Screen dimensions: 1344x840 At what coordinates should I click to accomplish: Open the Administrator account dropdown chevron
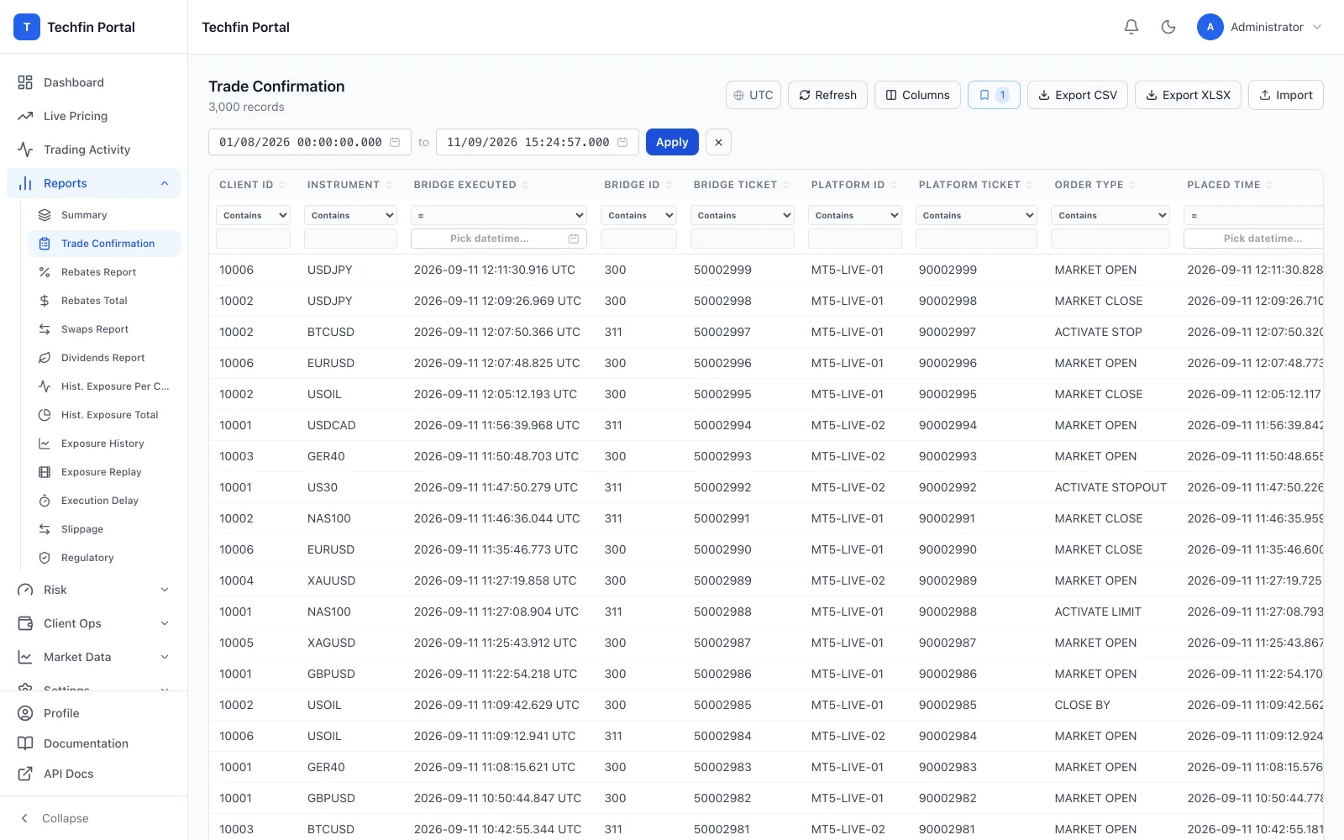tap(1317, 27)
